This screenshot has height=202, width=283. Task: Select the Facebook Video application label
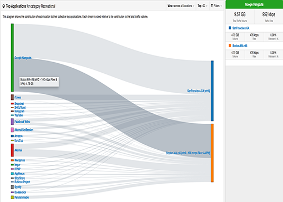(22, 122)
